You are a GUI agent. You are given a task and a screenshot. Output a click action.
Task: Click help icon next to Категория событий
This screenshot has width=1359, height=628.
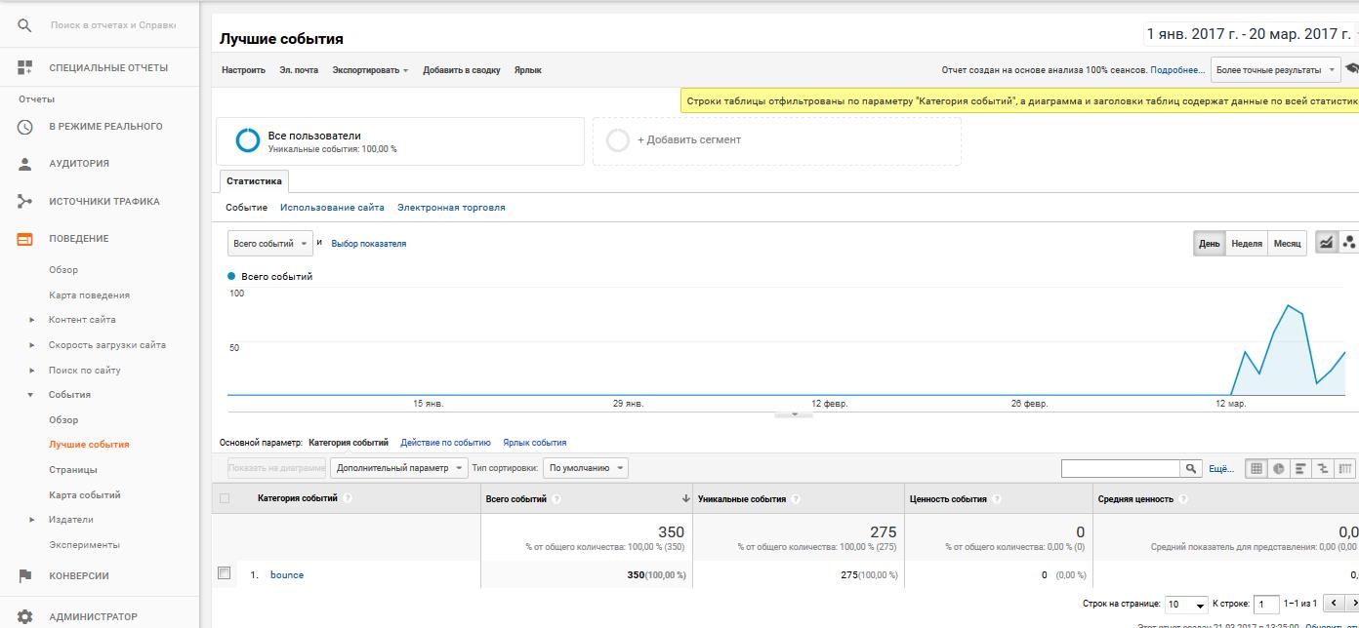(348, 498)
